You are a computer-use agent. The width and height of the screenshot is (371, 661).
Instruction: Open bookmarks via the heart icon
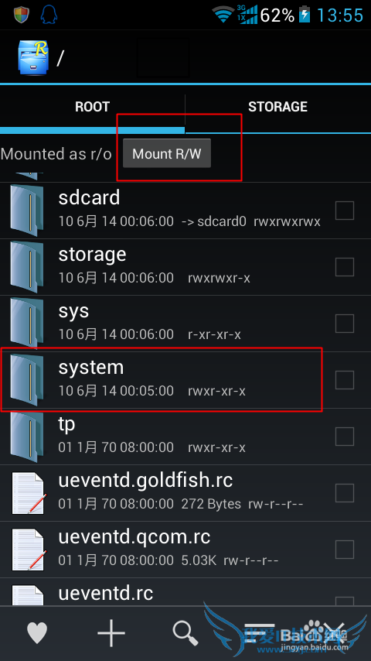tap(37, 633)
